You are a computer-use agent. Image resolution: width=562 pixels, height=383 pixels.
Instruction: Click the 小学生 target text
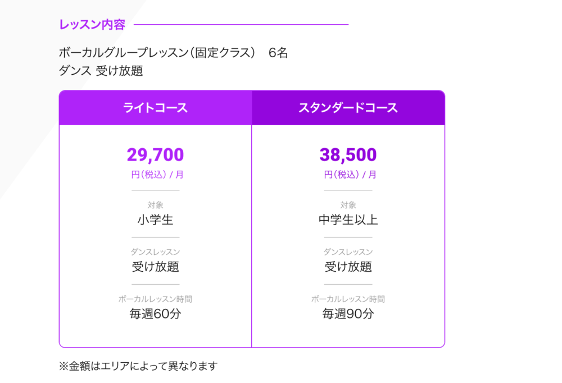click(x=155, y=220)
